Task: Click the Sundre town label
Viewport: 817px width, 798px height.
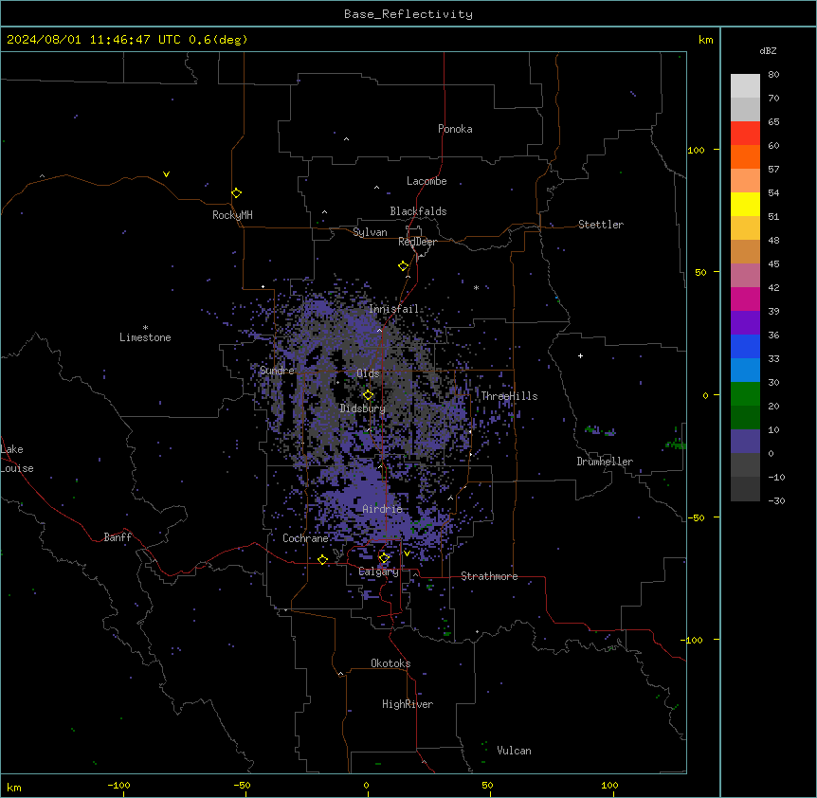Action: [x=277, y=371]
